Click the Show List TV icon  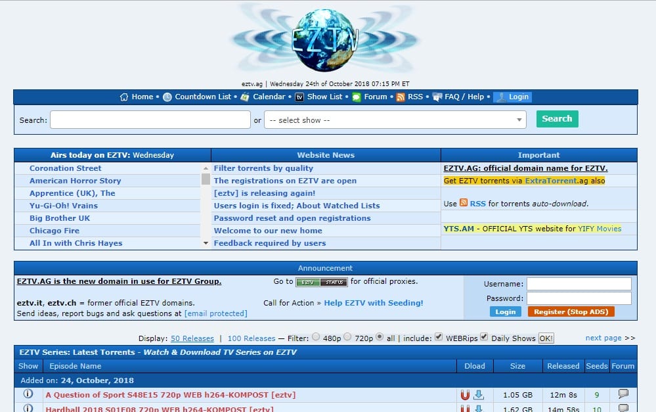tap(299, 97)
